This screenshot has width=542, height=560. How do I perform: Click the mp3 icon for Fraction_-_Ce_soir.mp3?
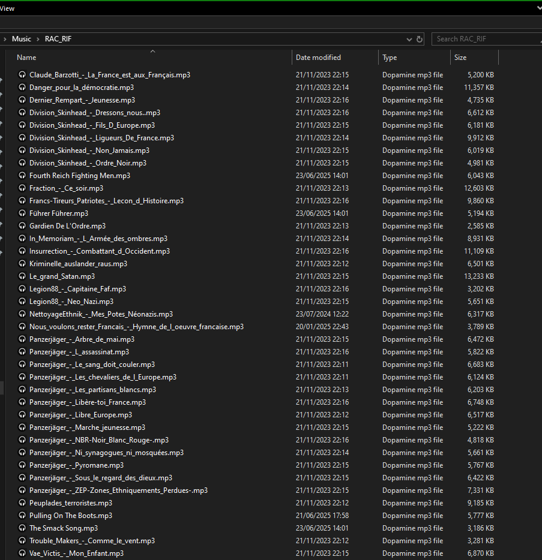coord(22,188)
